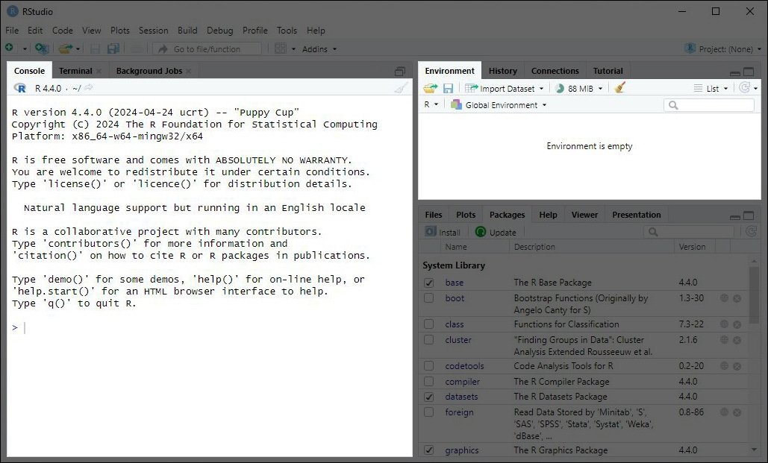Open the Project: (None) dropdown
Screen dimensions: 768x463
coord(723,49)
